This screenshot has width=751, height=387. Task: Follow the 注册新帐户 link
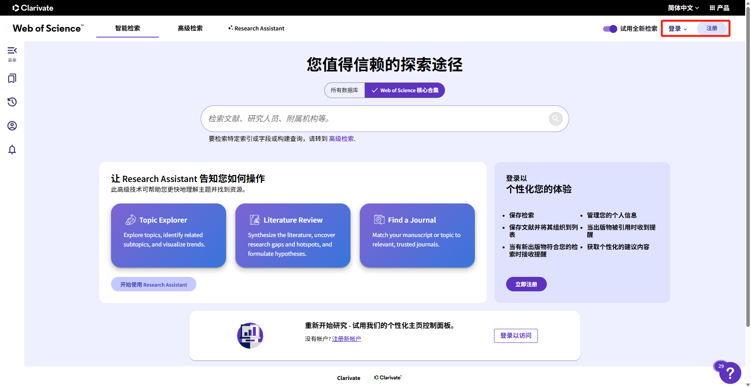pos(347,339)
